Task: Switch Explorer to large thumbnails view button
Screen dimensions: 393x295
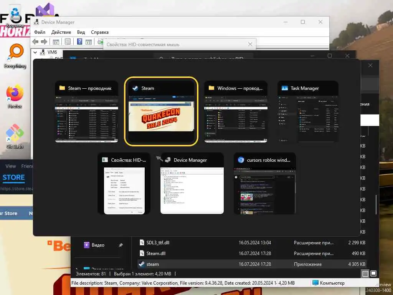Action: (373, 273)
